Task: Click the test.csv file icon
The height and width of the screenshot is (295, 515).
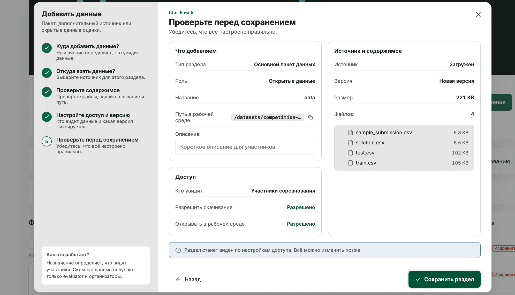Action: point(350,153)
